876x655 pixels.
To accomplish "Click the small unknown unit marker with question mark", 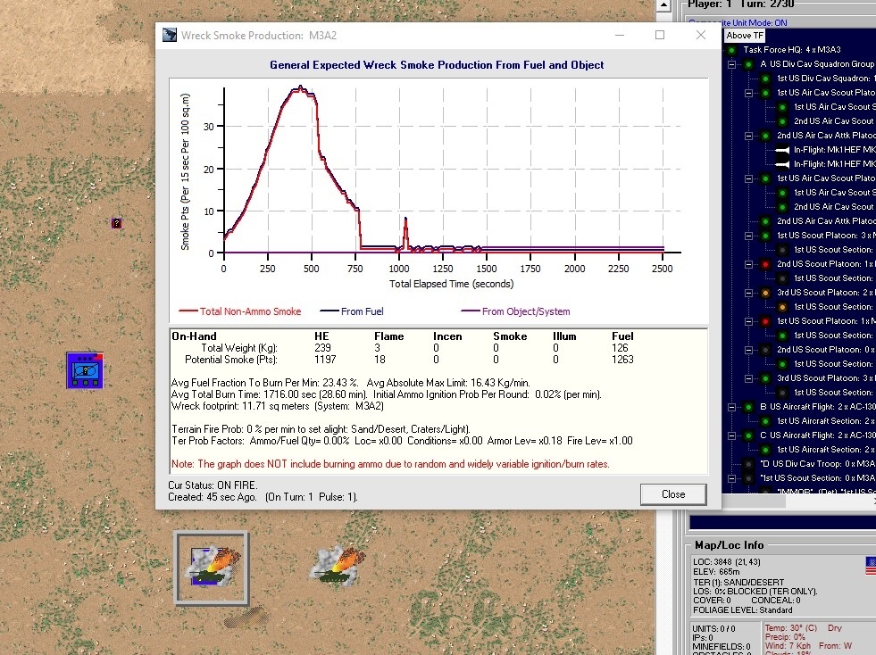I will (116, 223).
